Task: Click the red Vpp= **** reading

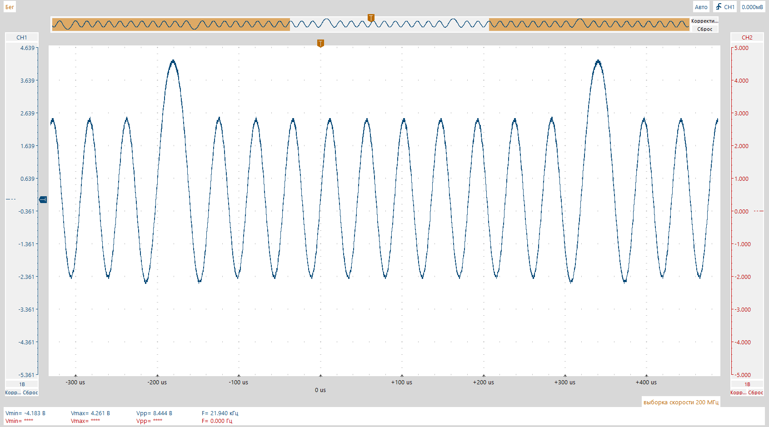Action: 149,421
